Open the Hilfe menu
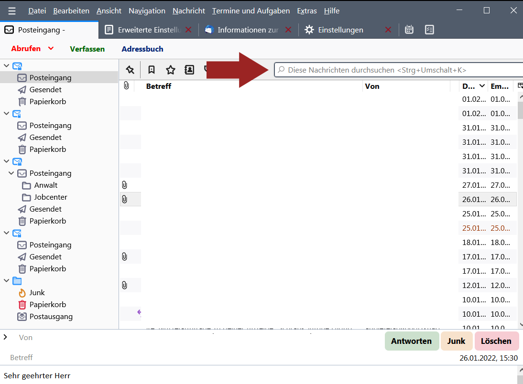This screenshot has width=523, height=384. [x=332, y=11]
